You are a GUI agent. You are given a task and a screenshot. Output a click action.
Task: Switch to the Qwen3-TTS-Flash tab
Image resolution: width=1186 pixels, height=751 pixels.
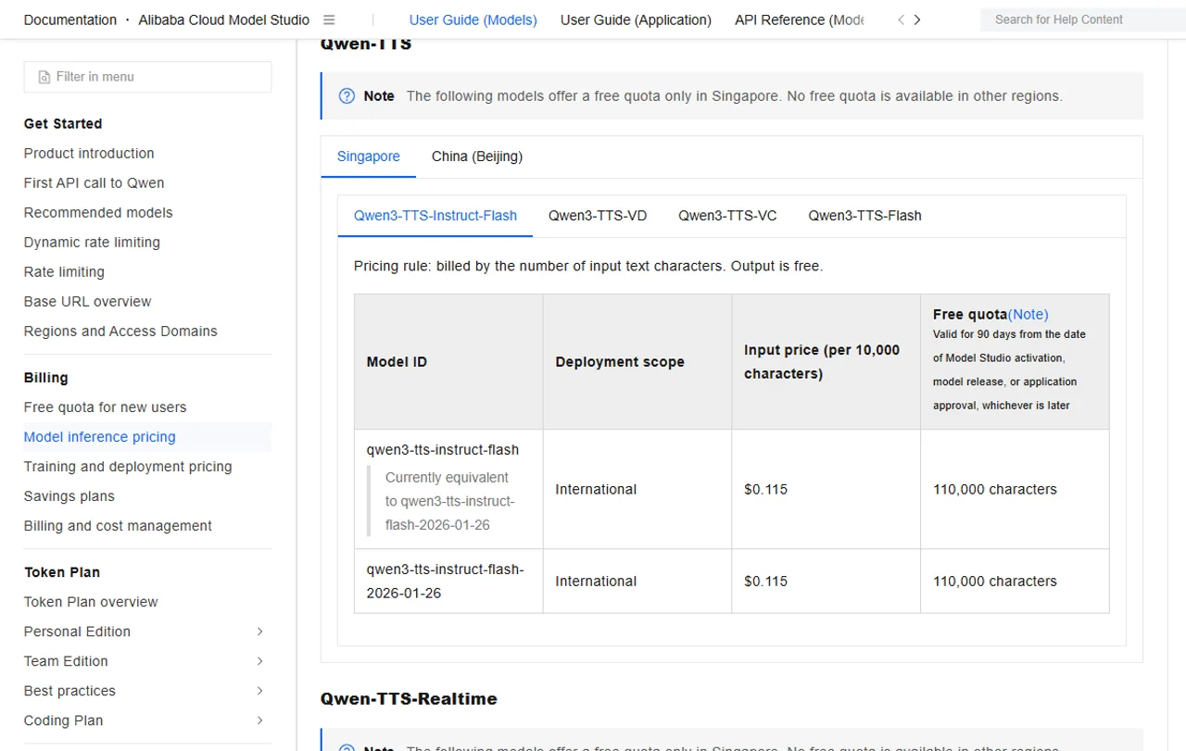pyautogui.click(x=864, y=216)
